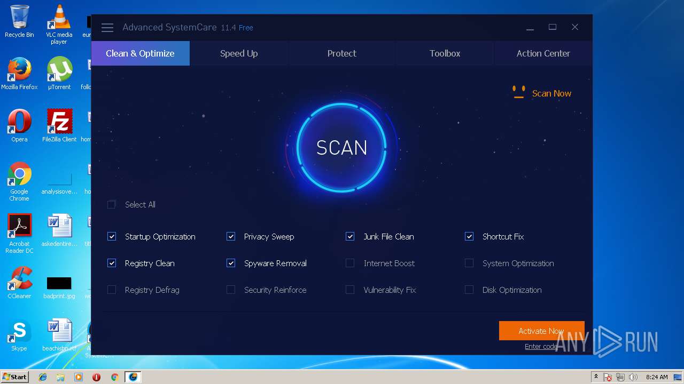Open the Windows Start menu
Screen dimensions: 684x384
(14, 377)
